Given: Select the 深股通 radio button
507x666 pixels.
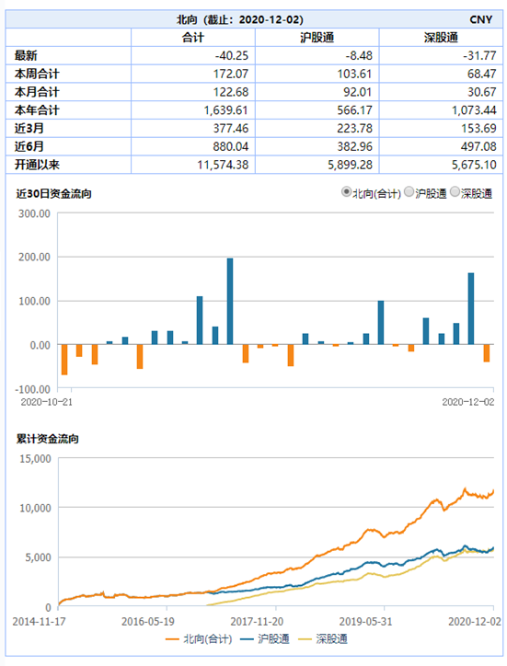Looking at the screenshot, I should [x=455, y=192].
